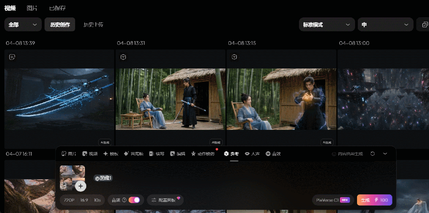
Task: Click the cube reference icon on the 04-08 13:15 card
Action: coord(234,57)
